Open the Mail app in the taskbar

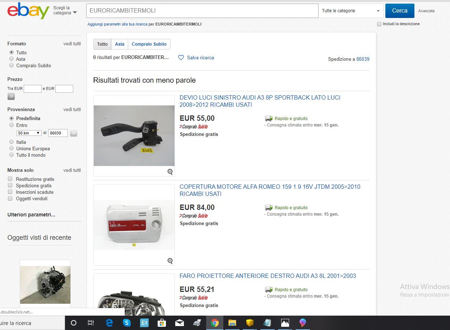pyautogui.click(x=180, y=323)
